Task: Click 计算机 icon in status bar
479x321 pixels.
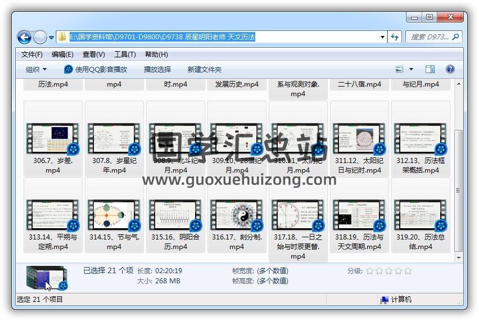Action: [384, 300]
